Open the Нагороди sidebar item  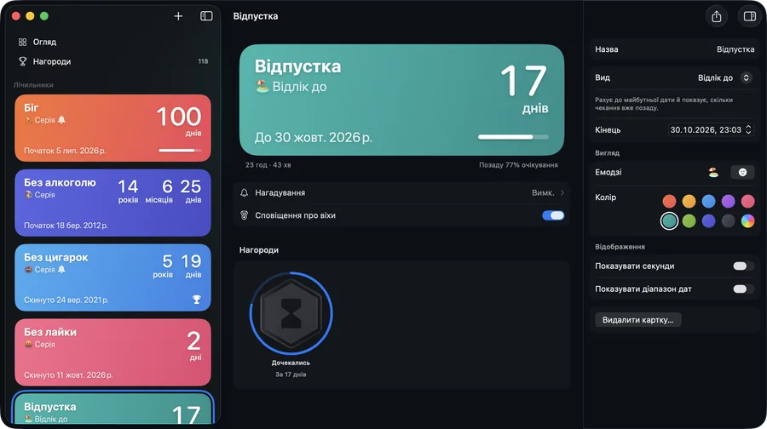[x=113, y=61]
